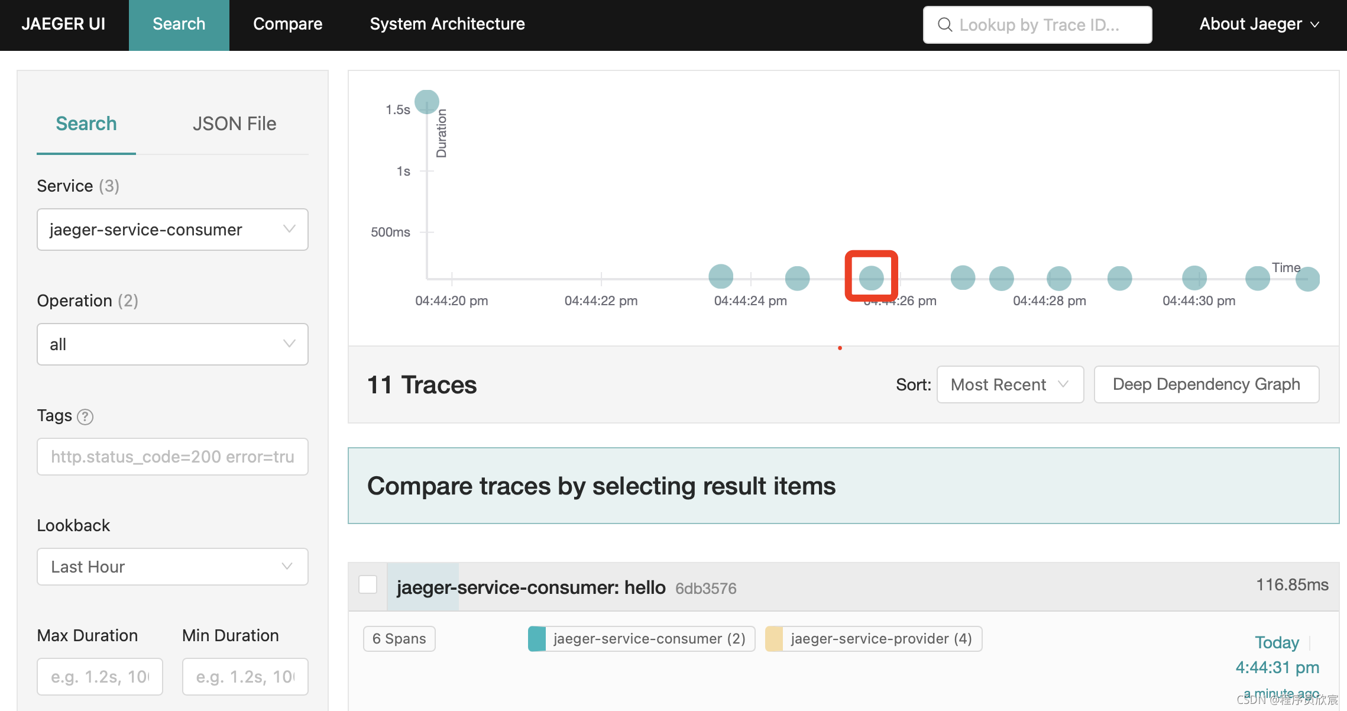Open the Lookback dropdown Last Hour
The height and width of the screenshot is (711, 1347).
coord(172,567)
